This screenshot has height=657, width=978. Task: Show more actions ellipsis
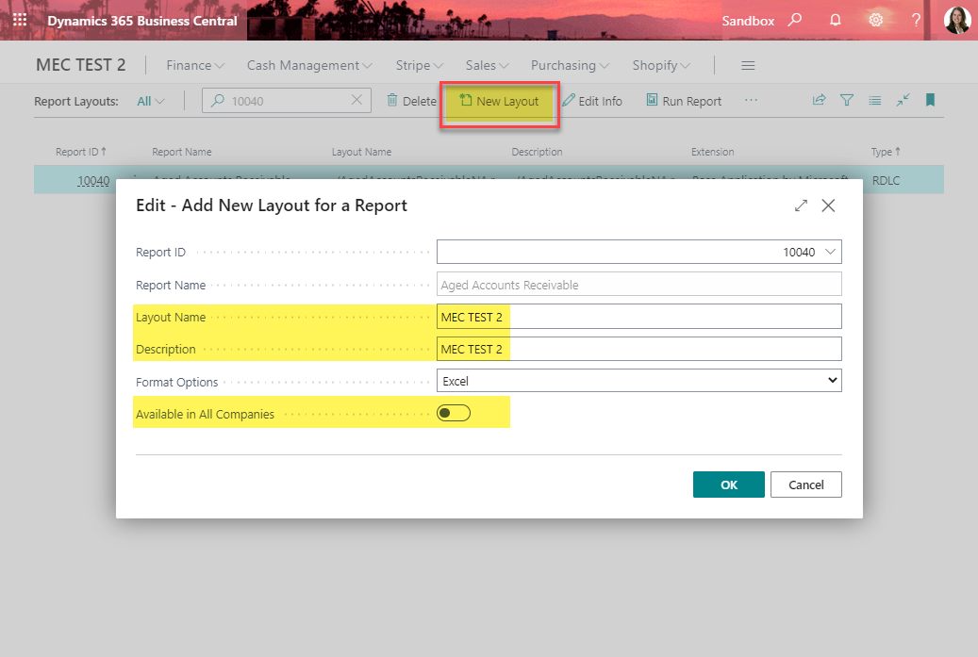(751, 100)
